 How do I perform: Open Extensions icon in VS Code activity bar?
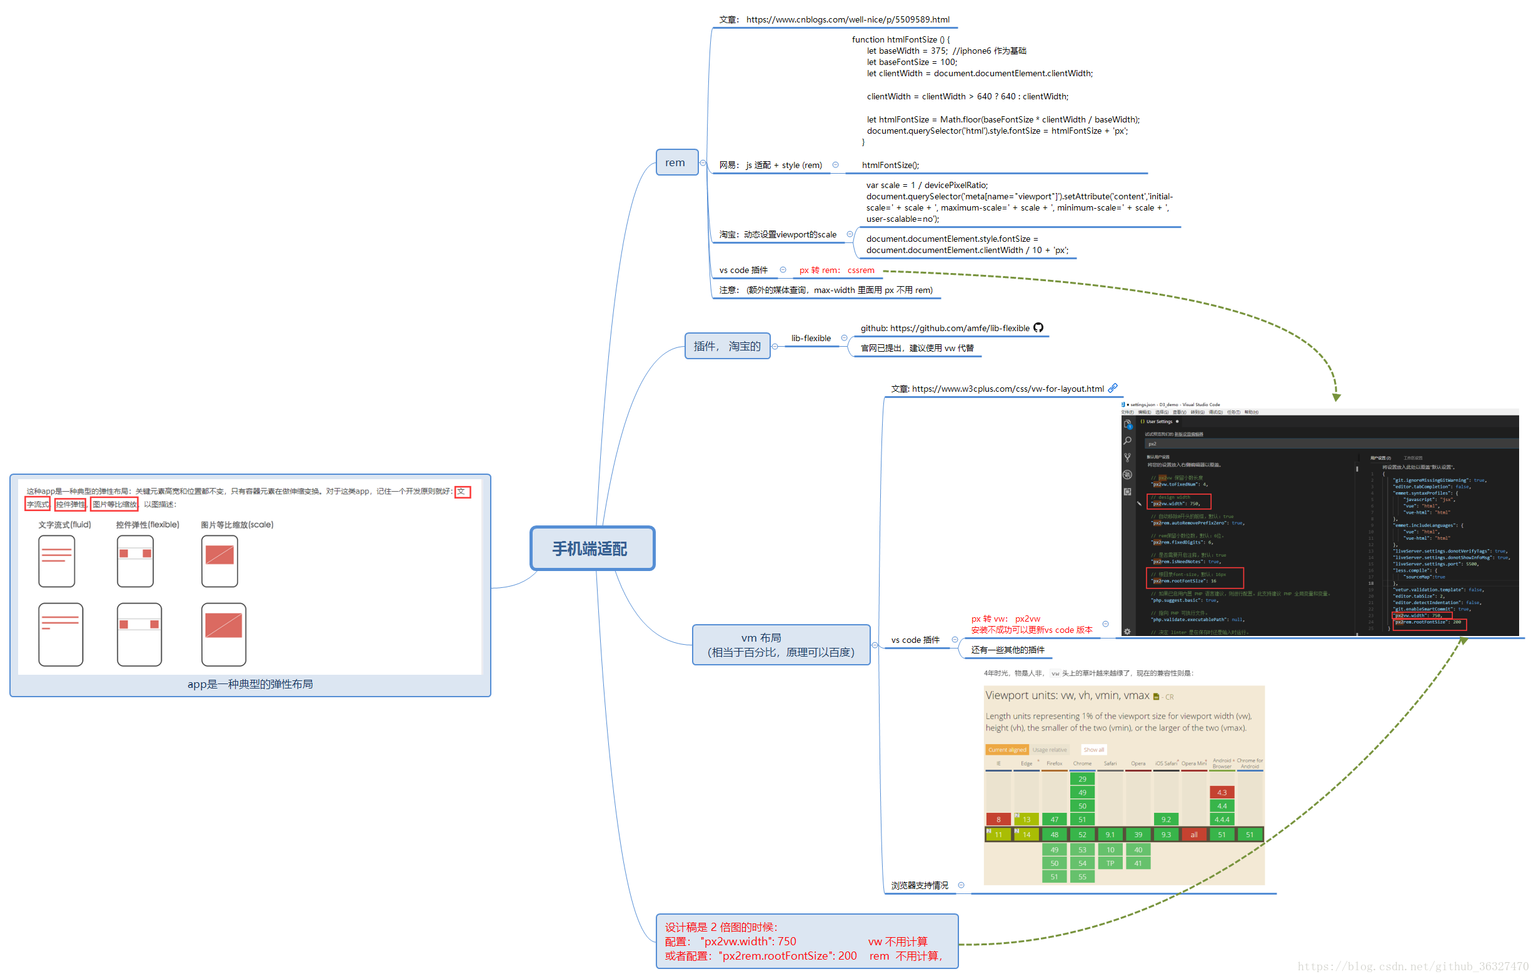click(1128, 492)
